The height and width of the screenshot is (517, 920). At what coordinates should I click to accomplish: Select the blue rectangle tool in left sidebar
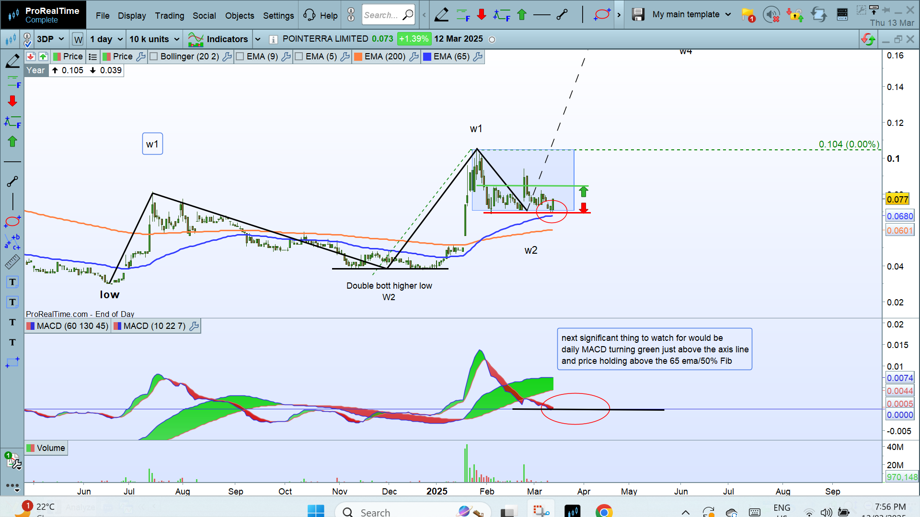[12, 362]
